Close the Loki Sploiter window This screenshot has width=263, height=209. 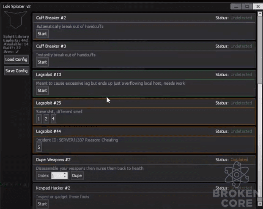point(258,6)
